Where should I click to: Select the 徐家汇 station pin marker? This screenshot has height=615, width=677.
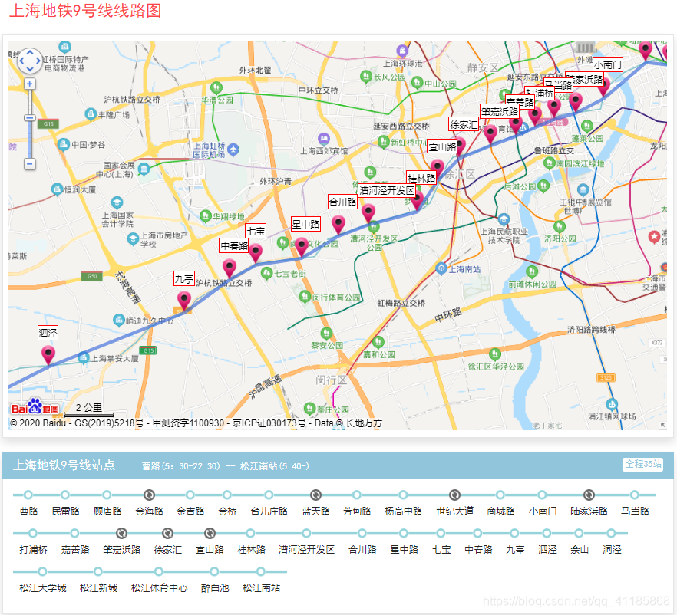coord(459,146)
